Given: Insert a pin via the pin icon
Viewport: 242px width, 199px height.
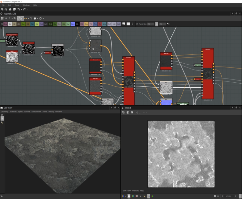Looking at the screenshot, I should (x=133, y=24).
